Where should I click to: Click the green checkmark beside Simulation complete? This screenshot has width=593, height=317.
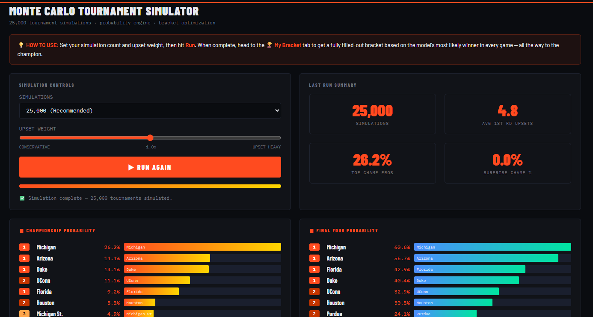[x=22, y=198]
